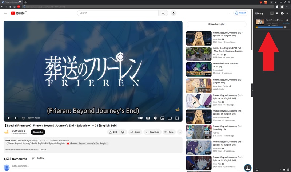Skip to the next video
291x172 pixels.
click(16, 118)
